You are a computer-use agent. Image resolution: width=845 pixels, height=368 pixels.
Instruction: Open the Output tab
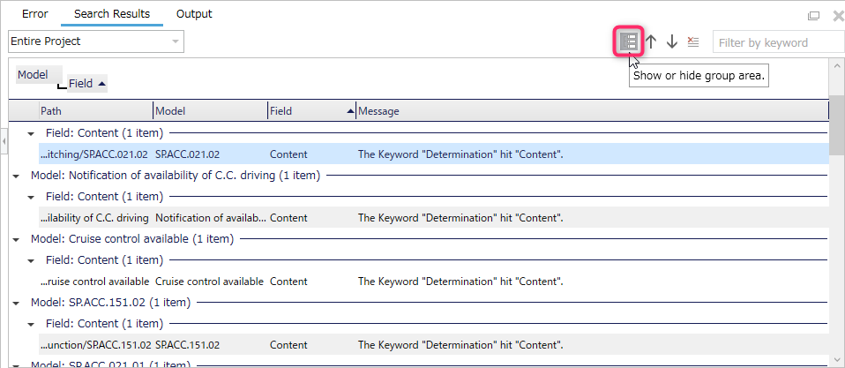click(194, 14)
